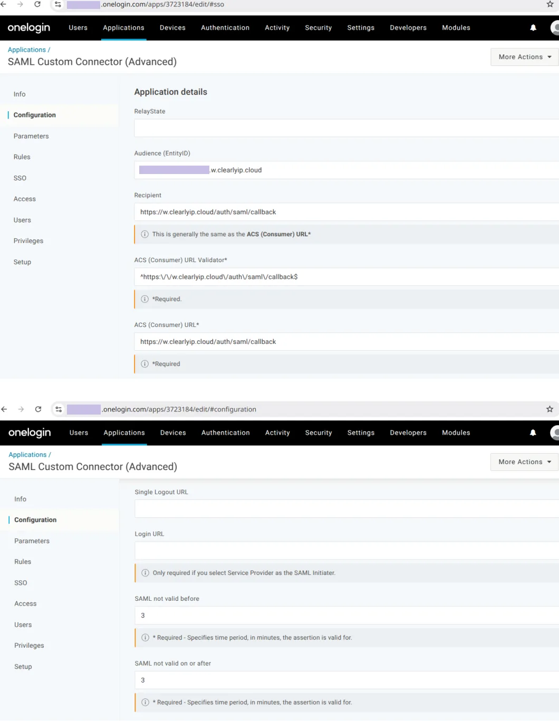Click the info icon under the ACS URL Validator field
The height and width of the screenshot is (721, 559).
pyautogui.click(x=144, y=299)
